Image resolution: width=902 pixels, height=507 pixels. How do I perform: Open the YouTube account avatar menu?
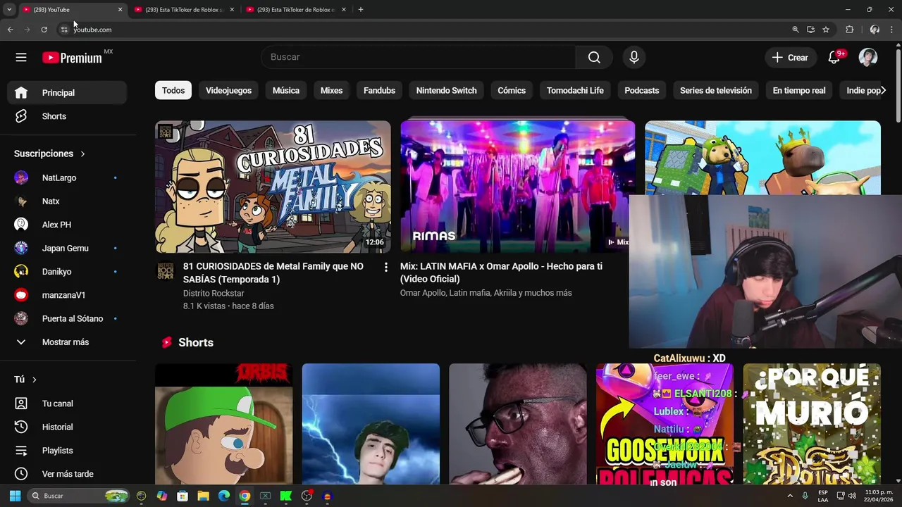[x=868, y=58]
